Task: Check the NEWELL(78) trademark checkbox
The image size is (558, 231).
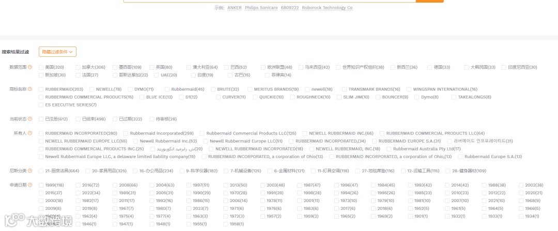Action: point(92,89)
